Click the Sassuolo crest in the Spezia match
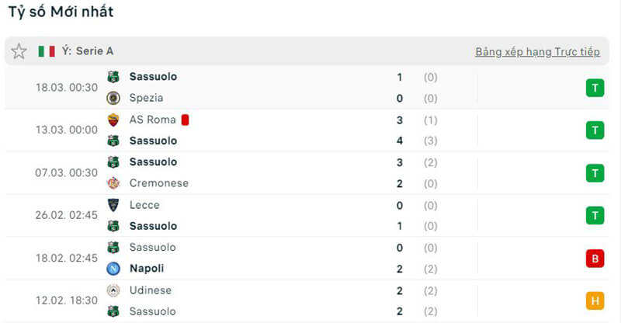Image resolution: width=621 pixels, height=323 pixels. [114, 77]
